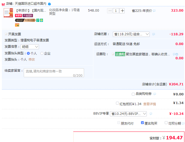Click the orange credit card icon
This screenshot has height=142, width=185.
click(17, 25)
